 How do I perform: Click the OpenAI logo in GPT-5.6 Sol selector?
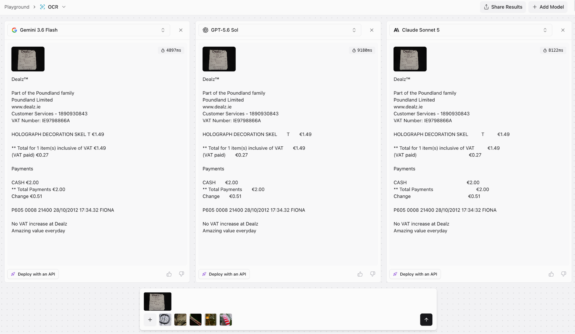click(206, 30)
